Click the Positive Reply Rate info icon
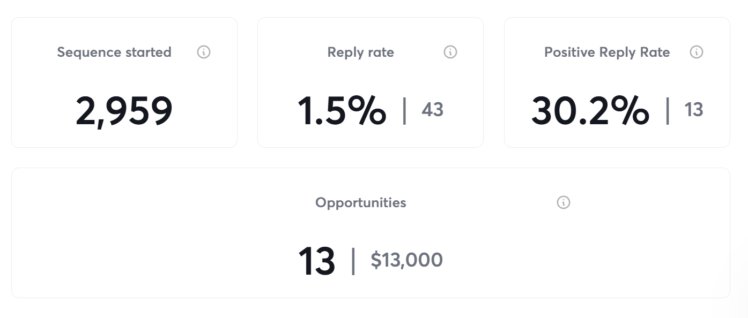This screenshot has height=318, width=748. [x=697, y=52]
